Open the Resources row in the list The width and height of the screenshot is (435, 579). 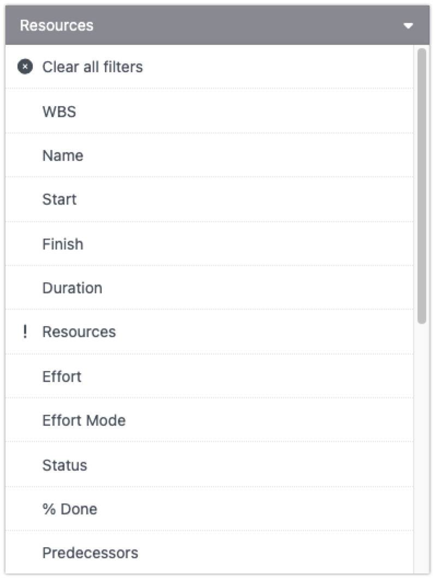pyautogui.click(x=79, y=331)
